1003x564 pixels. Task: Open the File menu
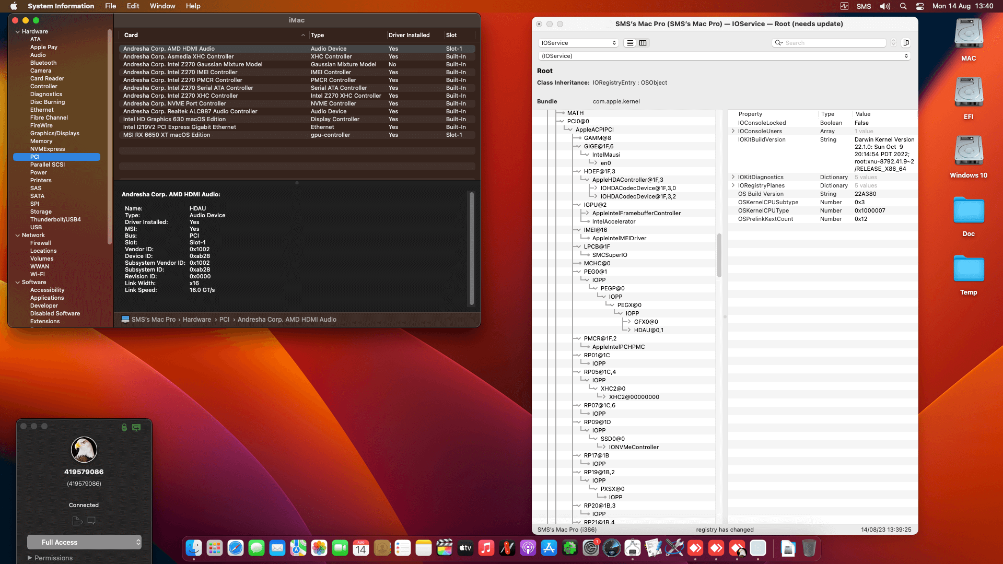click(110, 6)
